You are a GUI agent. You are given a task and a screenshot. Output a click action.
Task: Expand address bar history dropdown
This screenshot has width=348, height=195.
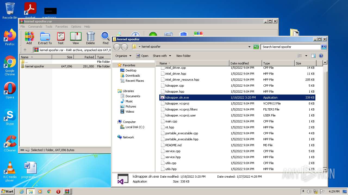[249, 47]
